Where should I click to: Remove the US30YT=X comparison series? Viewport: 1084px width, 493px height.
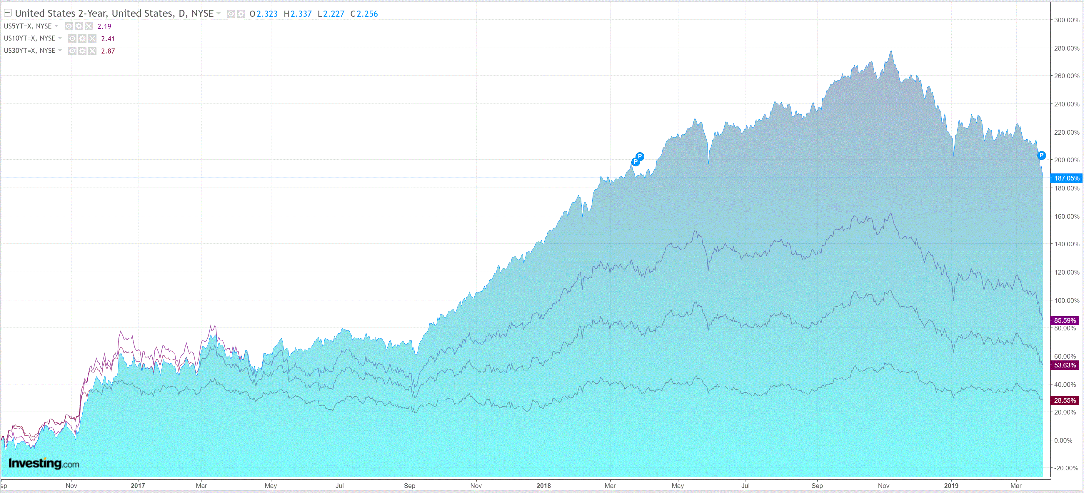[x=93, y=51]
